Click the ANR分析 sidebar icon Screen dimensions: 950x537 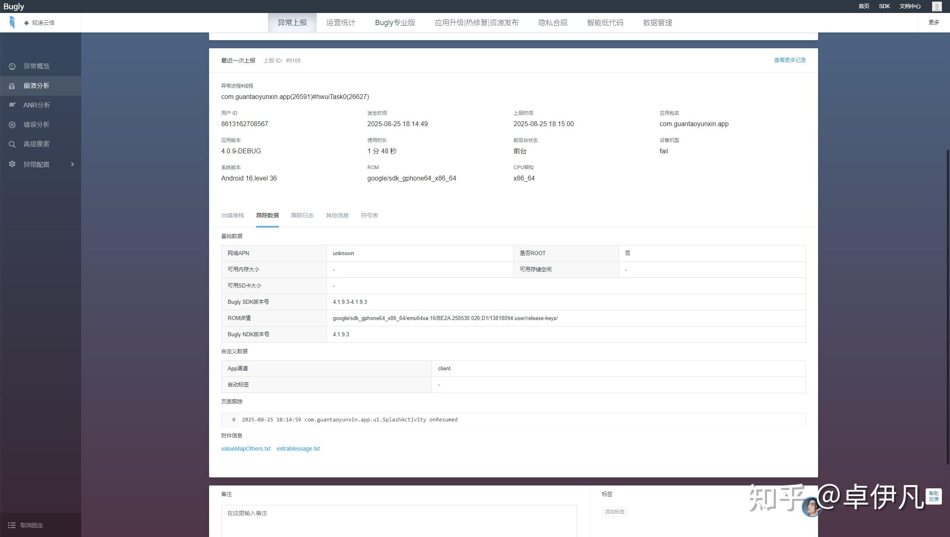pyautogui.click(x=12, y=105)
